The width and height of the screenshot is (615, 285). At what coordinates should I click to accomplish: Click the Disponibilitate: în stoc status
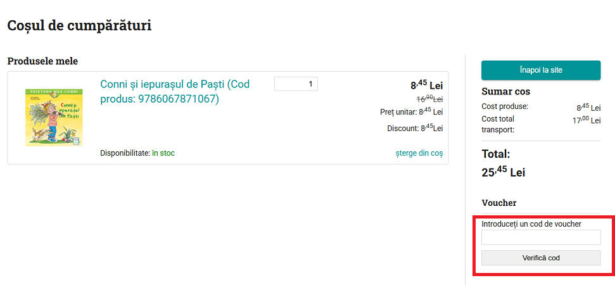[137, 153]
